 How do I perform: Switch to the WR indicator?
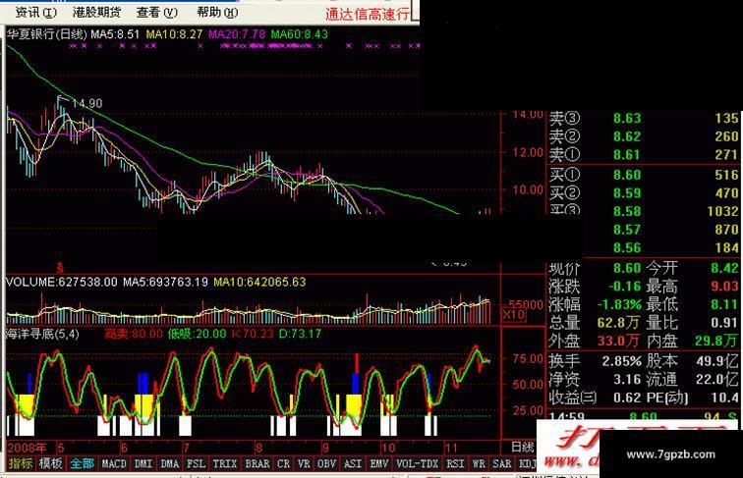click(479, 464)
